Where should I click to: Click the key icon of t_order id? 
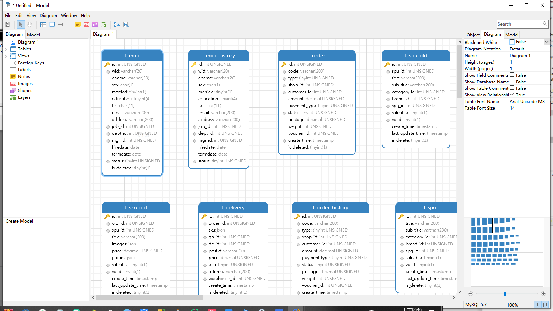(x=283, y=64)
